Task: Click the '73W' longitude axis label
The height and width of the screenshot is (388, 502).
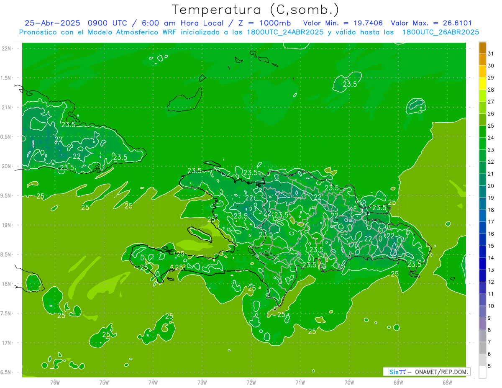Action: (x=202, y=383)
